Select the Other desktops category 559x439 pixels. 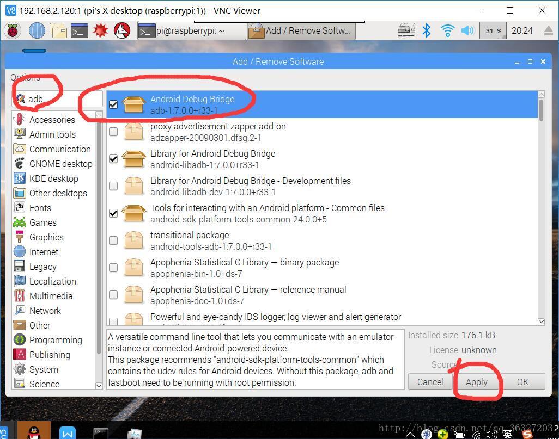pos(53,193)
